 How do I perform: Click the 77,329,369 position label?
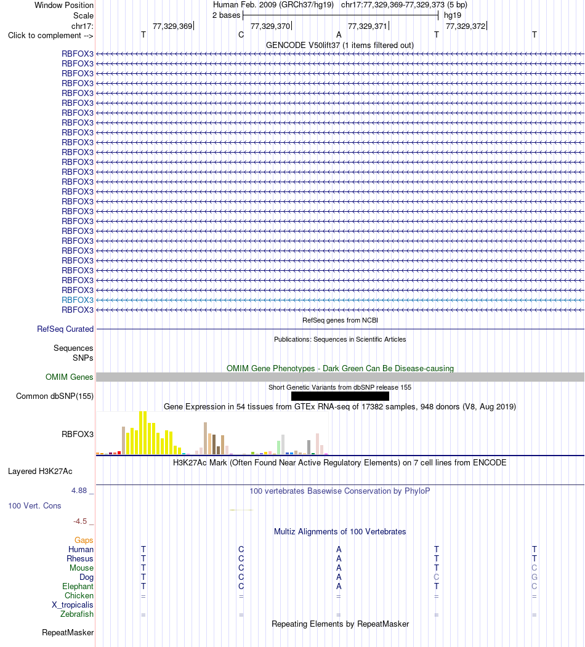tap(172, 26)
